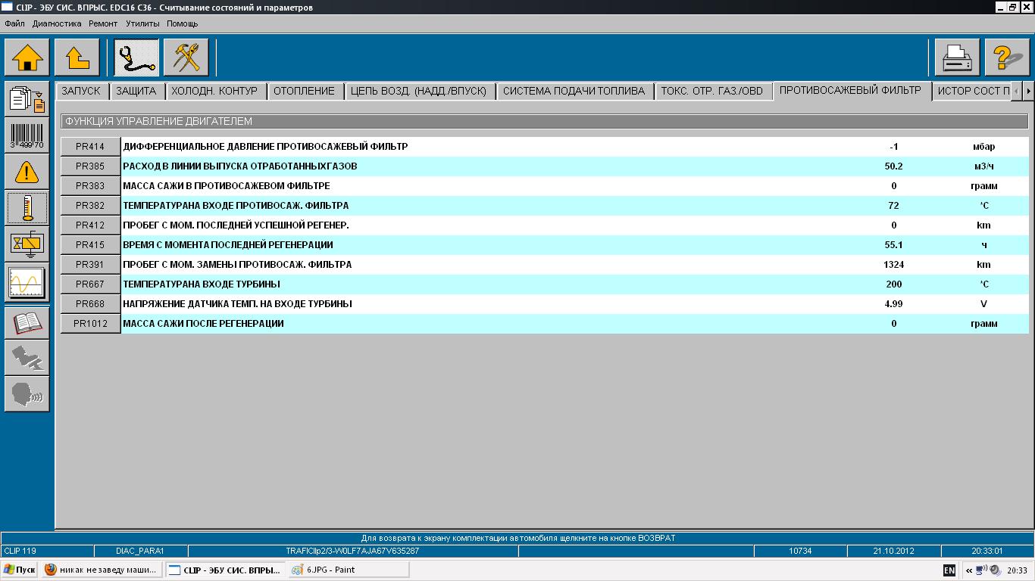The image size is (1035, 581).
Task: Click the value 1324 km
Action: point(893,265)
